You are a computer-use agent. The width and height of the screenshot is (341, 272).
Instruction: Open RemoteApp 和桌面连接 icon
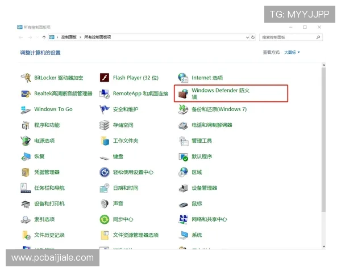click(105, 93)
